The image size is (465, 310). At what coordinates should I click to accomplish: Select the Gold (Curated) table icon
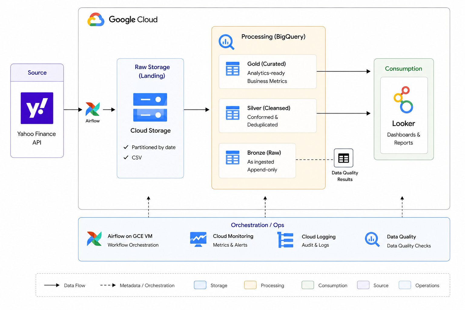click(x=232, y=69)
